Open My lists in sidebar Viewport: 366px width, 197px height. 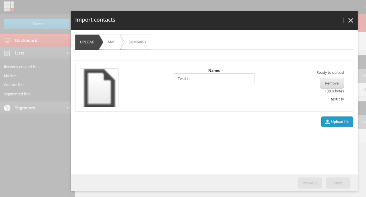10,76
